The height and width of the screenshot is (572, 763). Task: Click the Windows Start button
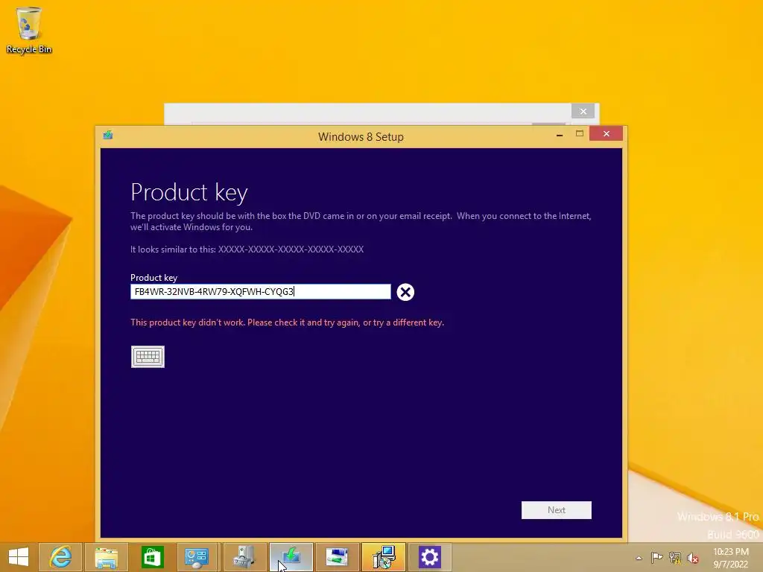point(19,557)
